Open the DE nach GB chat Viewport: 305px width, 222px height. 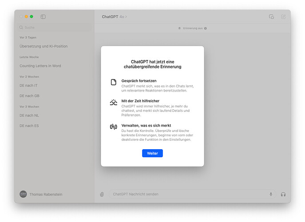[x=29, y=96]
